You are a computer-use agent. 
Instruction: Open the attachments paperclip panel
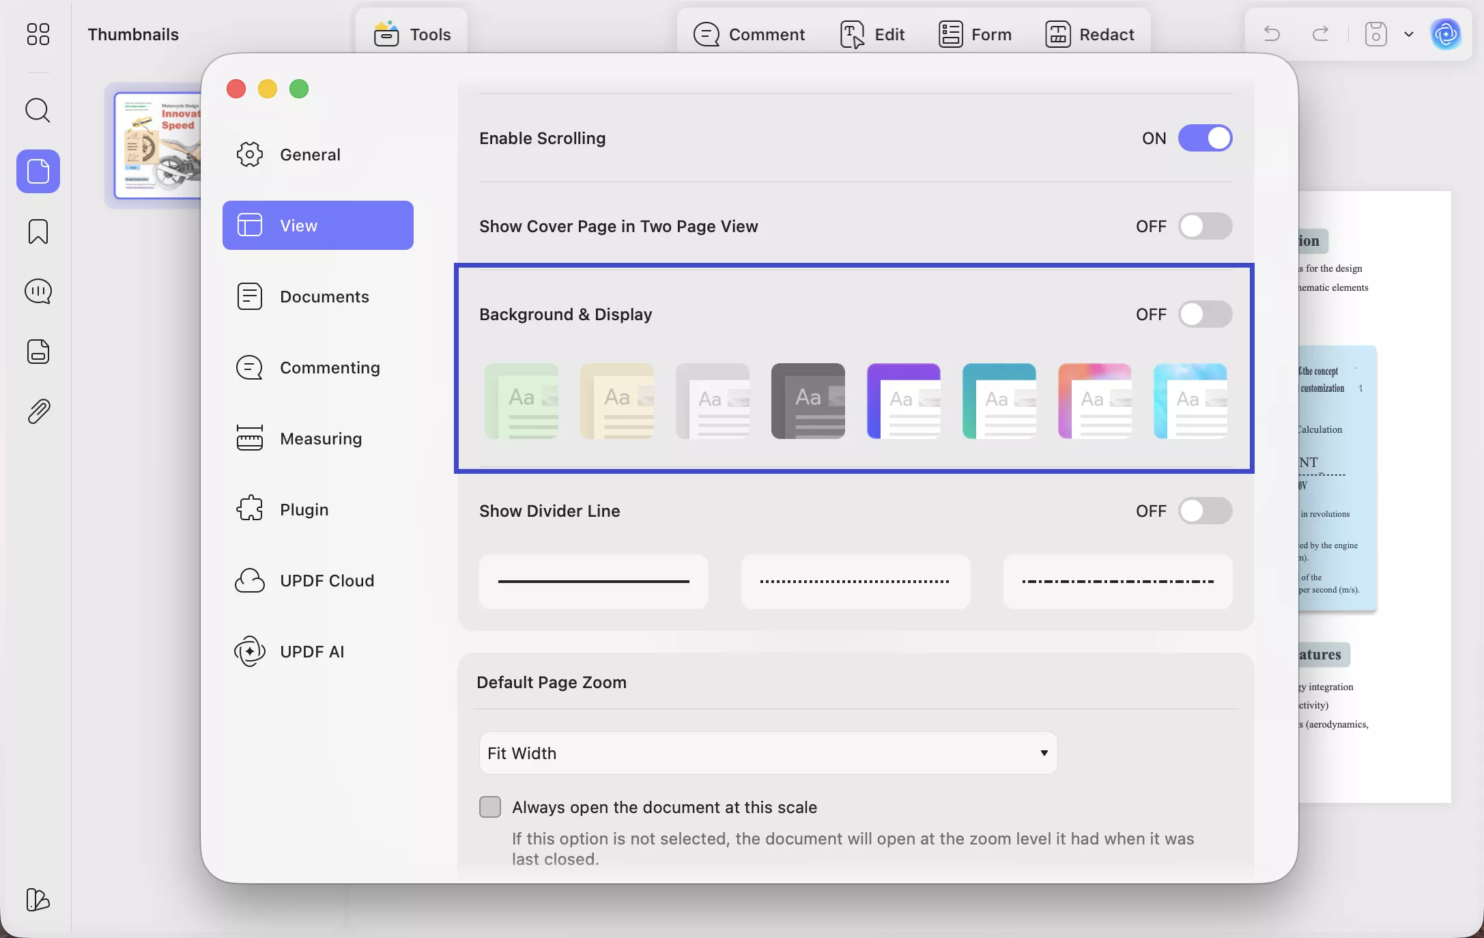38,411
